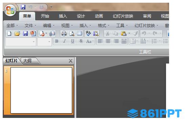Switch to the 审阅 ribbon tab
Screen dimensions: 185x125
(x=147, y=16)
